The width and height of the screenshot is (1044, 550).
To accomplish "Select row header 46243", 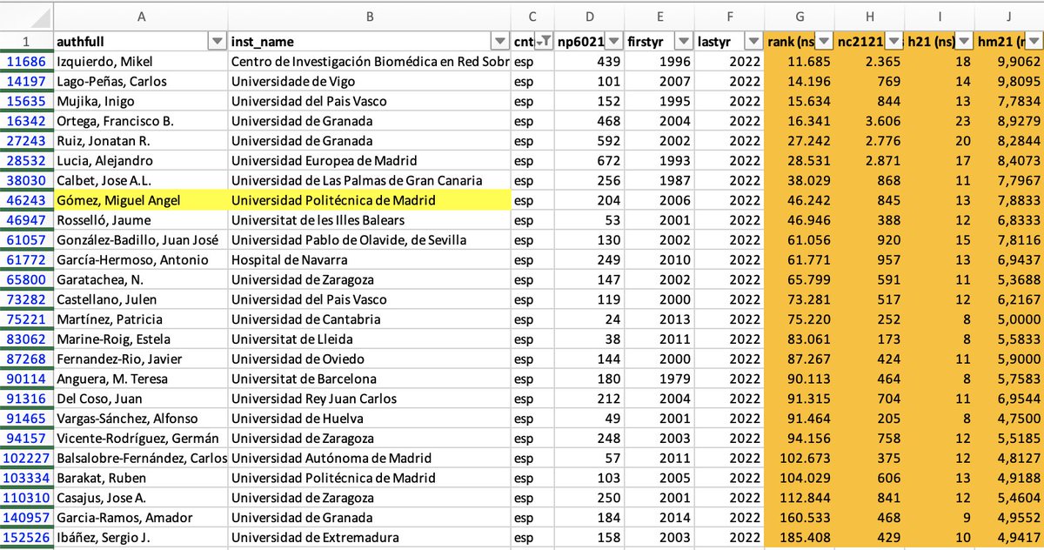I will (26, 200).
